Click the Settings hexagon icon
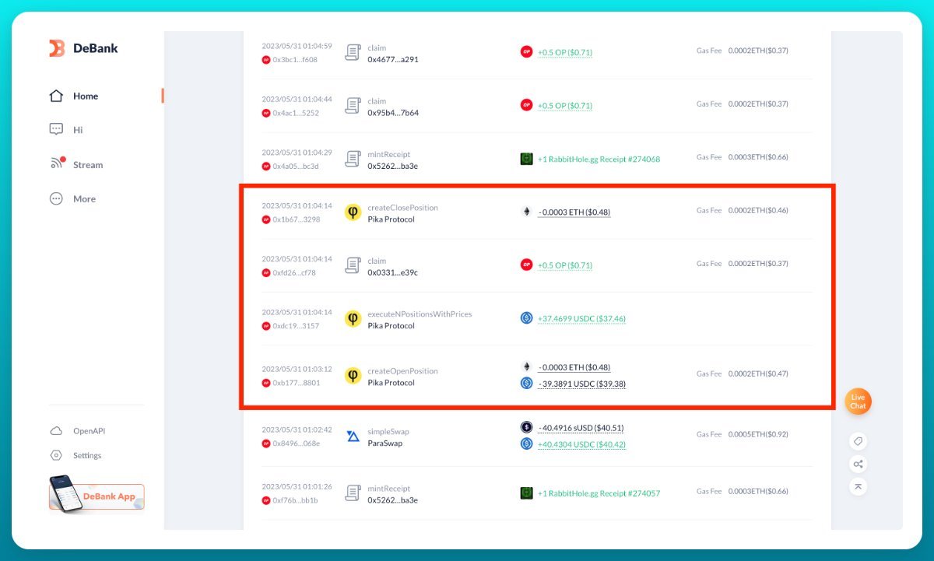 tap(56, 455)
